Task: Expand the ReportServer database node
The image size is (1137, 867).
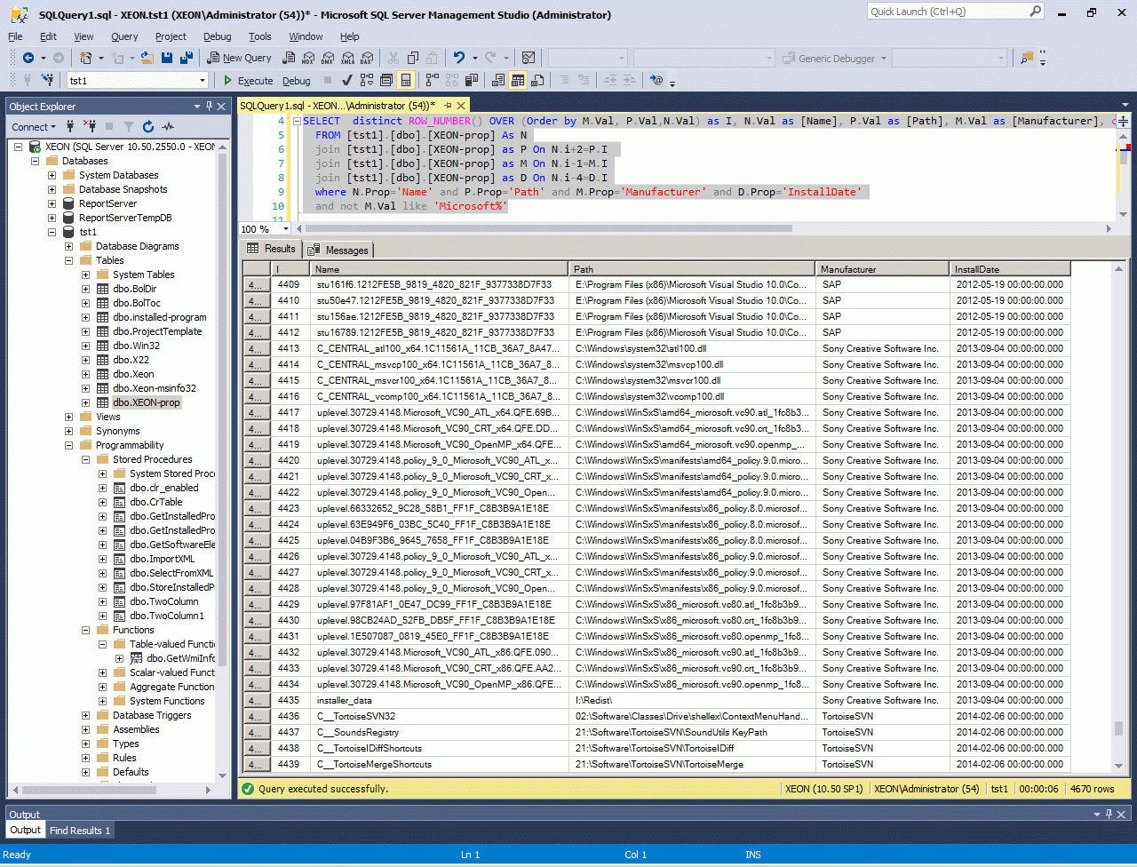Action: [x=52, y=203]
